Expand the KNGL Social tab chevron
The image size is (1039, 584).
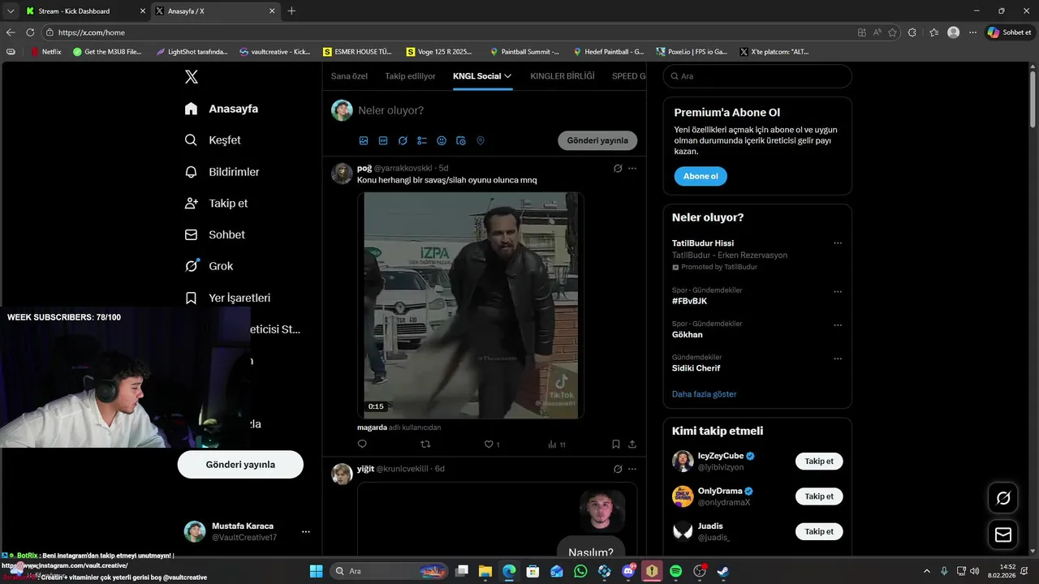(508, 76)
